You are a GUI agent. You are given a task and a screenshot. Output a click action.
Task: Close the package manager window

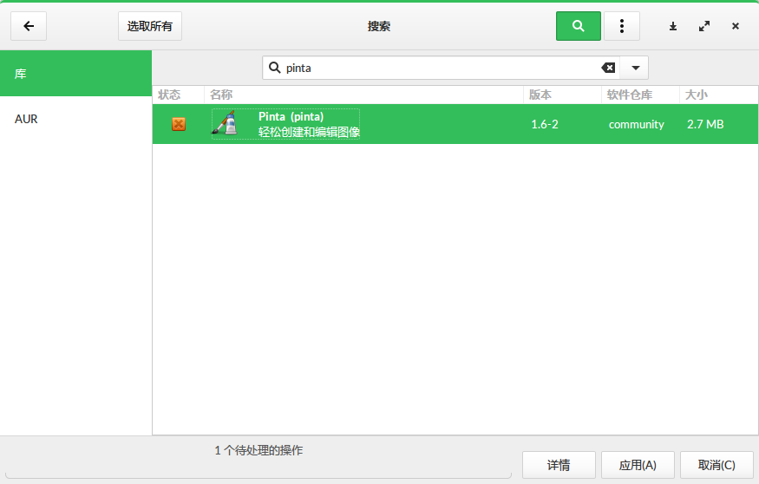[736, 26]
